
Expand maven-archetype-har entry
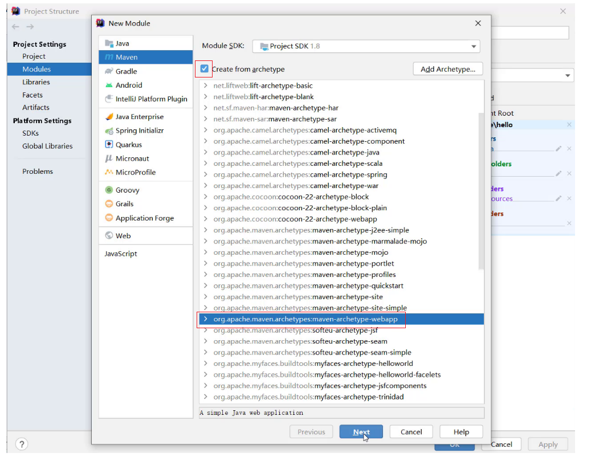pos(205,108)
